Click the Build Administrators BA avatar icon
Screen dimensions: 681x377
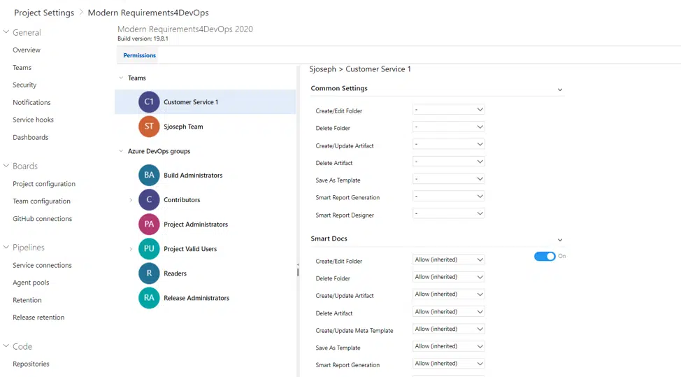[x=149, y=176]
